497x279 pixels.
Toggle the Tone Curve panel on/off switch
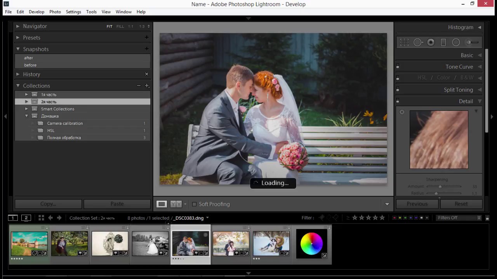(398, 67)
